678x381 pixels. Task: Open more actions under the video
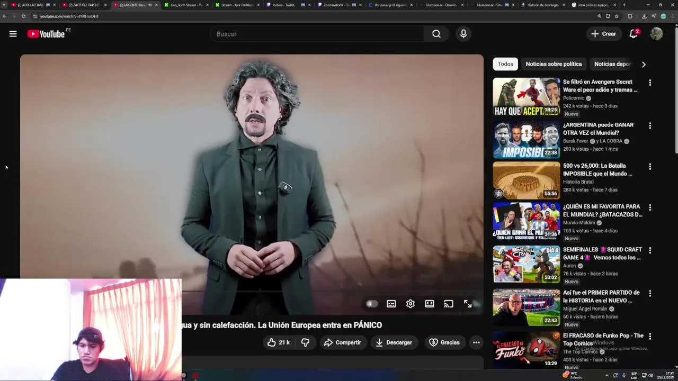[476, 342]
